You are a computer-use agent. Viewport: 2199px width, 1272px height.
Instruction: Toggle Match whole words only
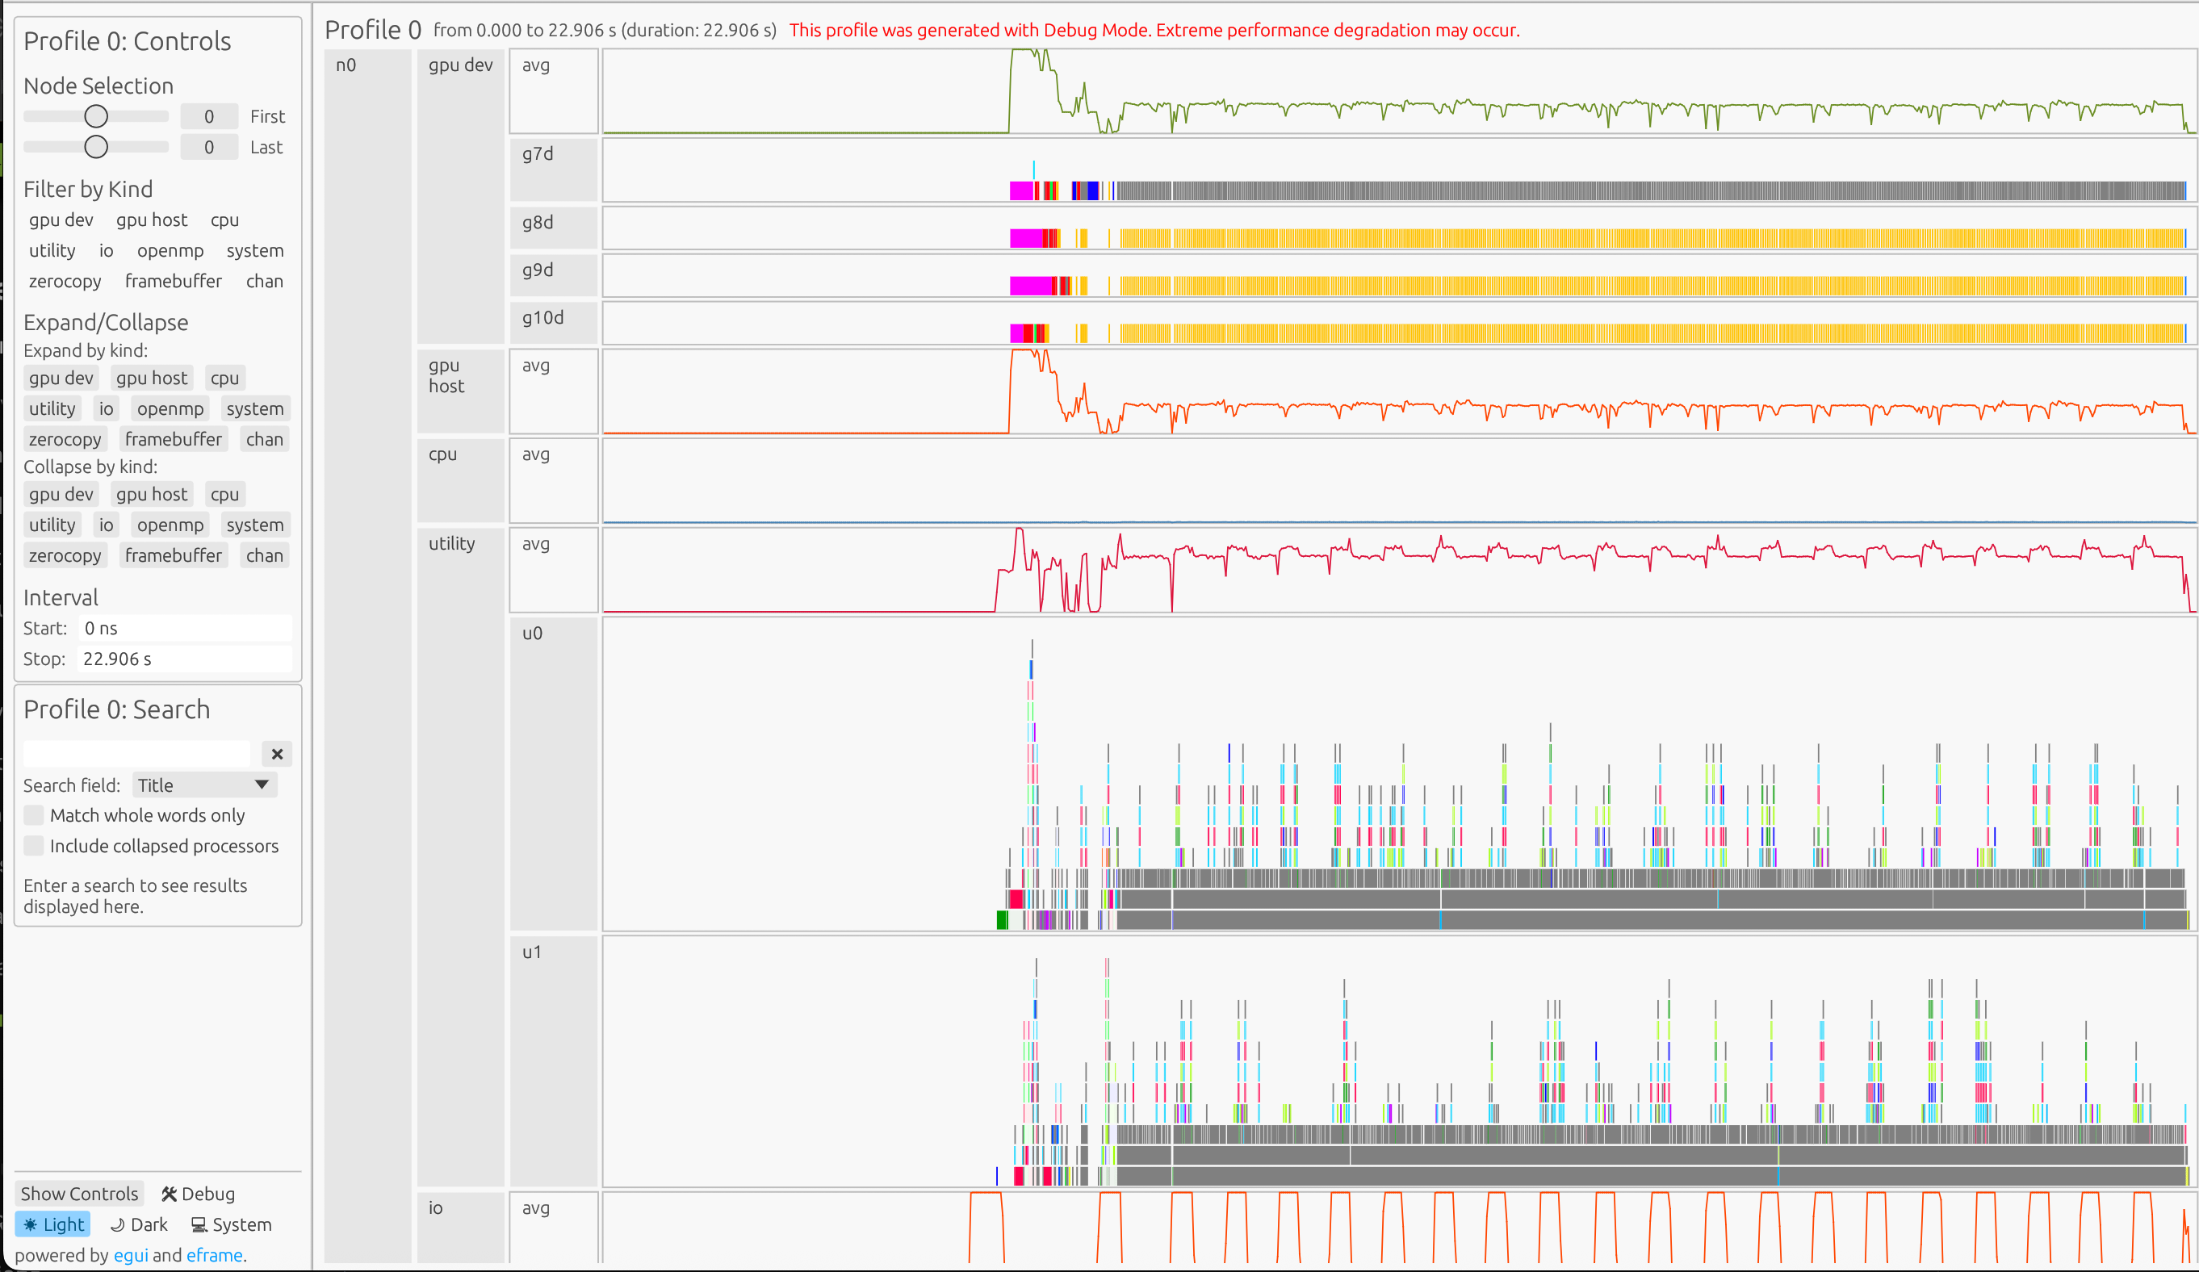coord(34,815)
